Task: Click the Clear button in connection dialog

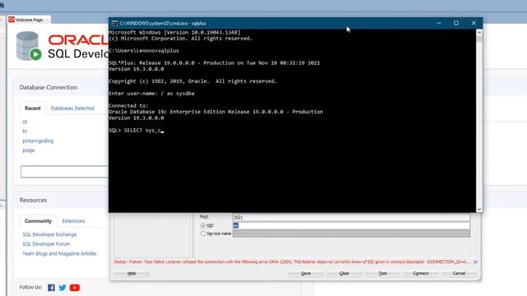Action: coord(344,274)
